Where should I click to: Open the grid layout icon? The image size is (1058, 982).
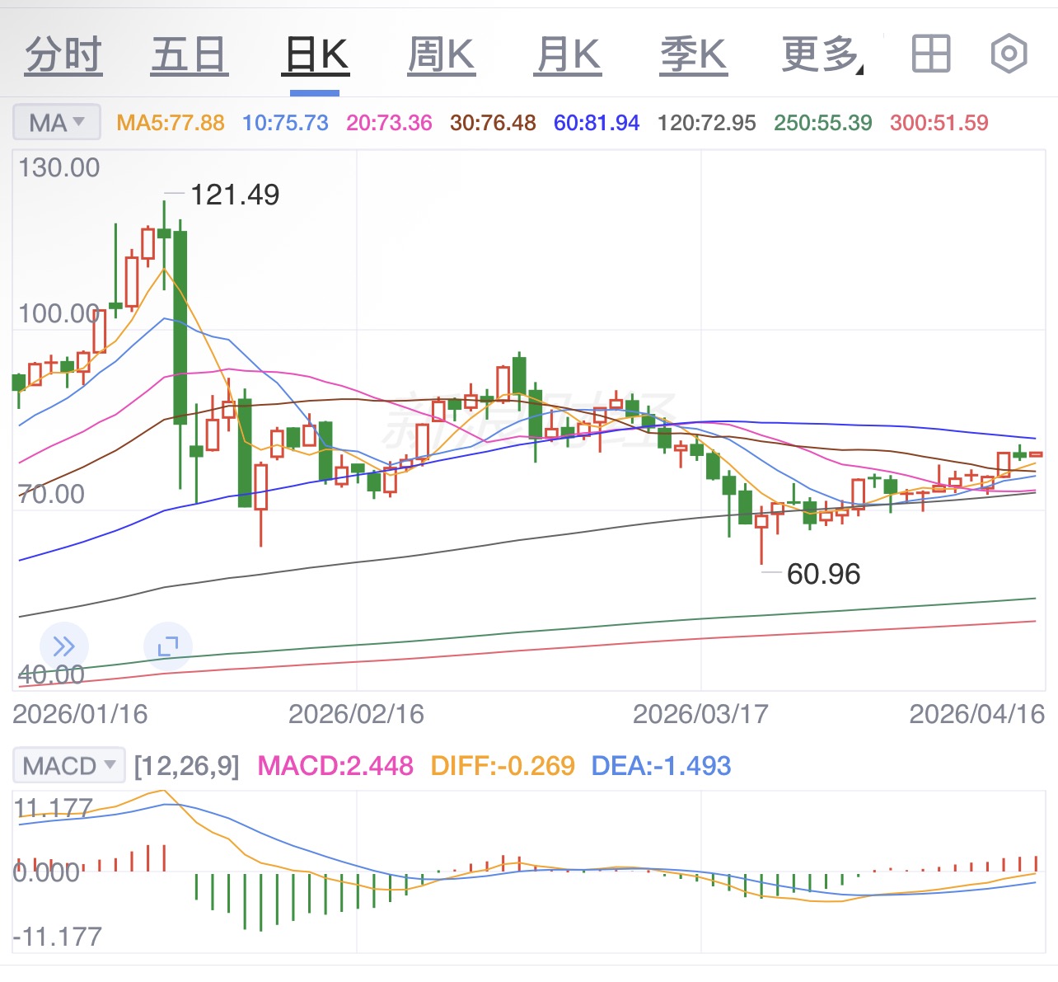pyautogui.click(x=931, y=54)
